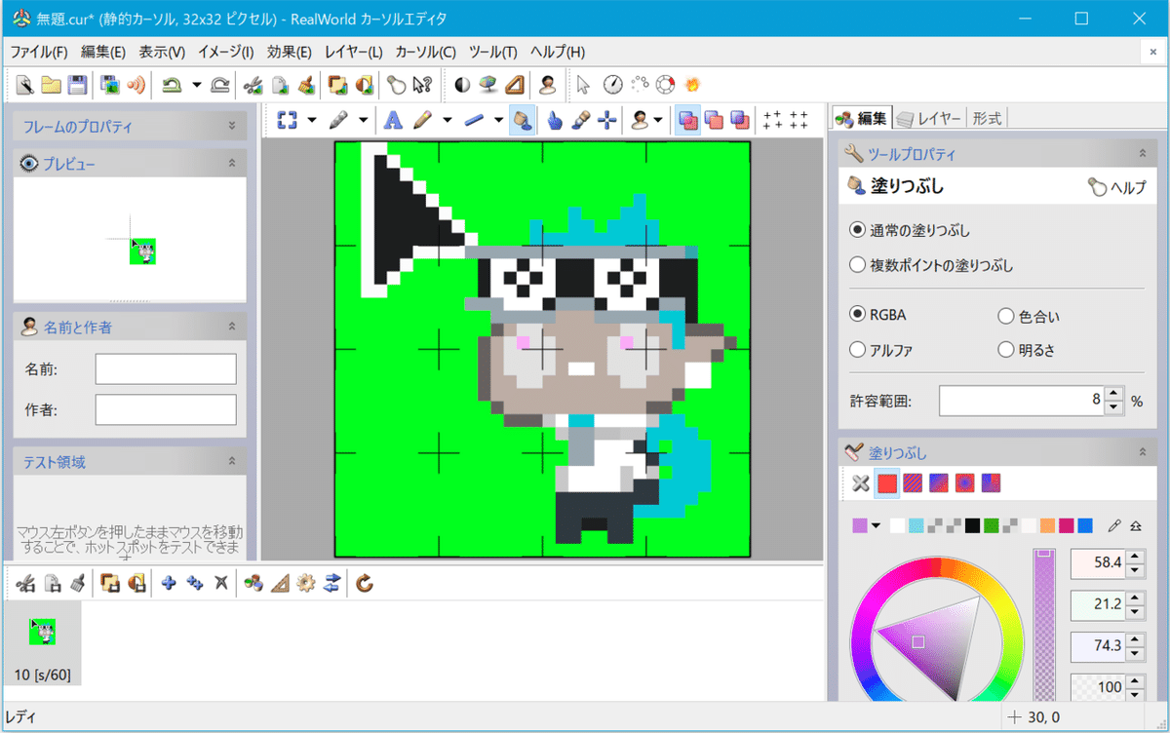Select the Text tool letter A icon
Image resolution: width=1170 pixels, height=733 pixels.
(x=393, y=120)
